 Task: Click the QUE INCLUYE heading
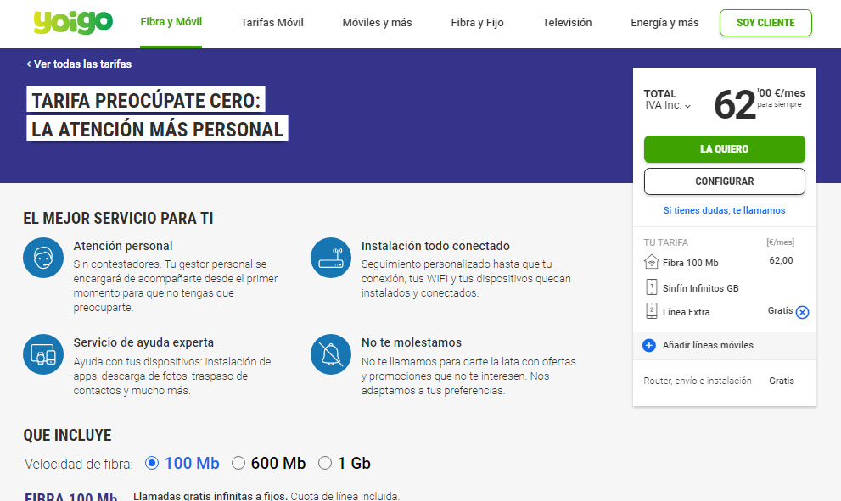point(67,435)
